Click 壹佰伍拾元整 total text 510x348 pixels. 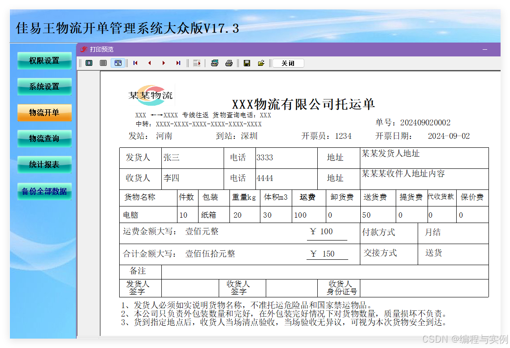click(x=210, y=254)
